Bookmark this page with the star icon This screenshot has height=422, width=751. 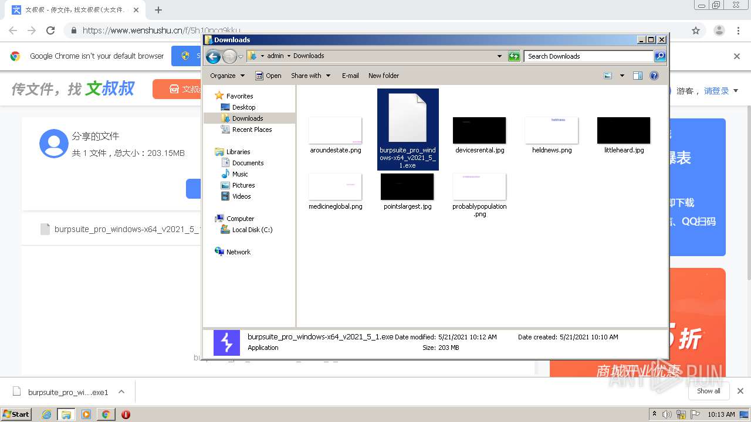(x=696, y=30)
